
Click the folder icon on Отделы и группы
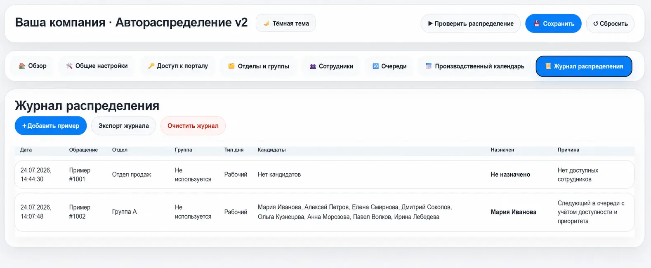tap(231, 66)
